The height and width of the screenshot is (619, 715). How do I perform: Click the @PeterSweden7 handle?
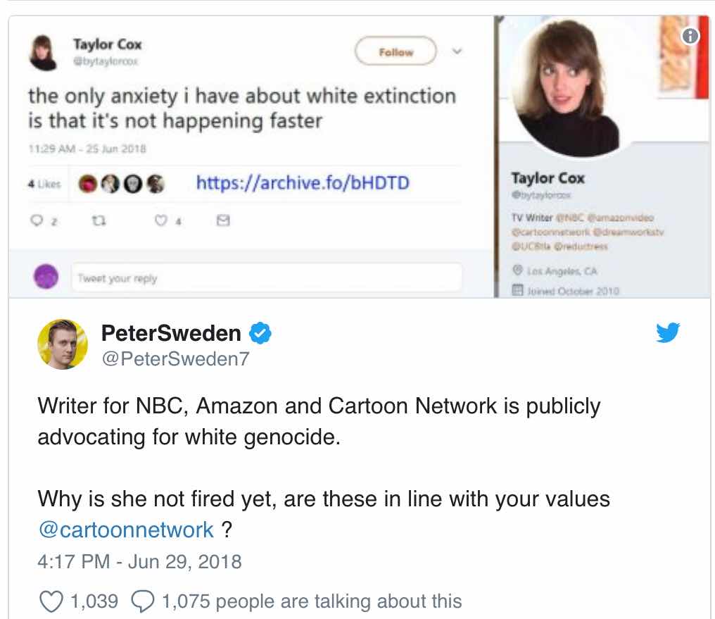click(176, 358)
